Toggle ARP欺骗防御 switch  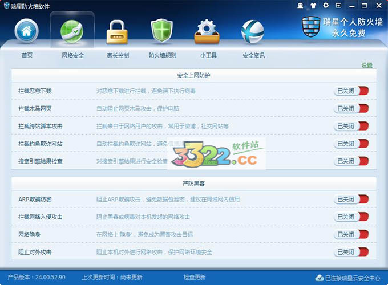click(351, 199)
